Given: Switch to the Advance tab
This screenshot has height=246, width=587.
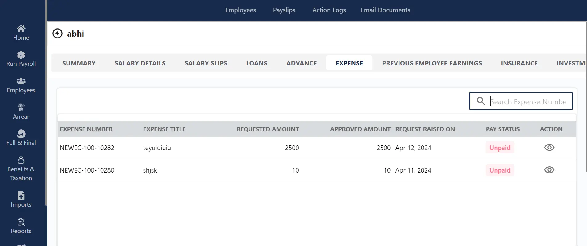Looking at the screenshot, I should 302,63.
